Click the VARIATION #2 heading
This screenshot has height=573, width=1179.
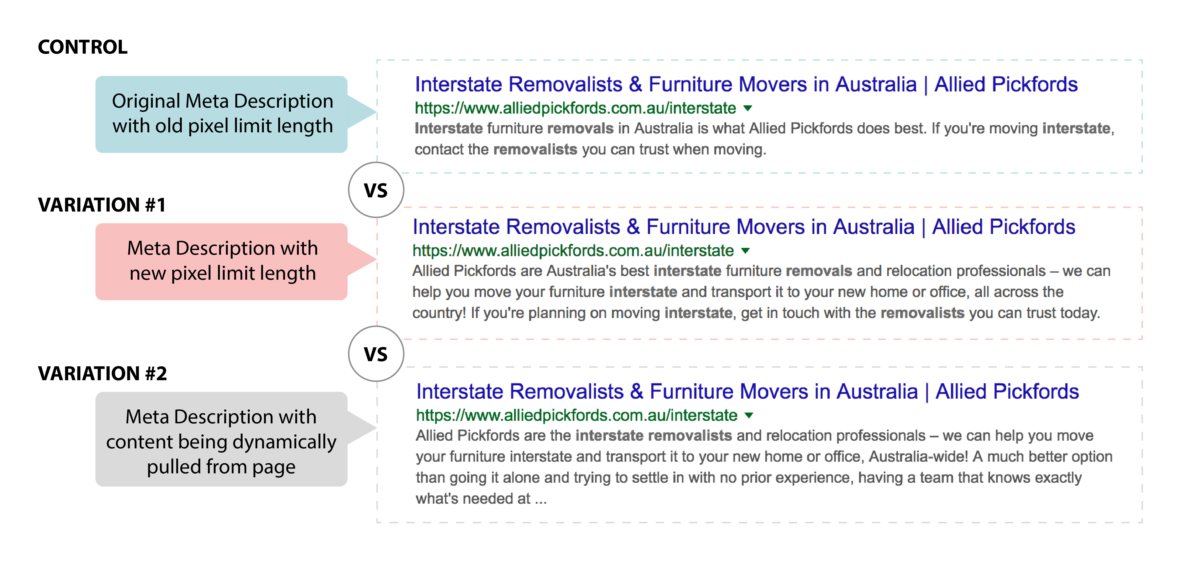pos(102,373)
